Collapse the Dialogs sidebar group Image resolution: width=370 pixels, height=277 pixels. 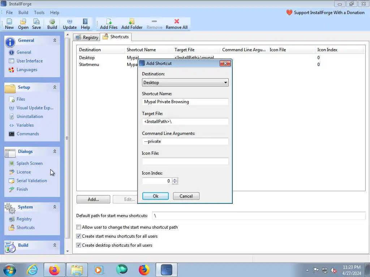tap(55, 151)
